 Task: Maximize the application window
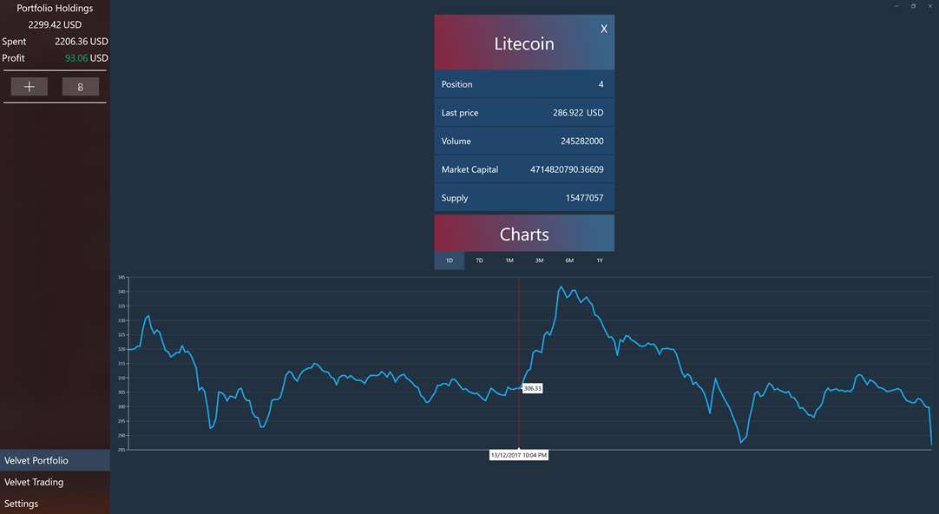click(913, 6)
